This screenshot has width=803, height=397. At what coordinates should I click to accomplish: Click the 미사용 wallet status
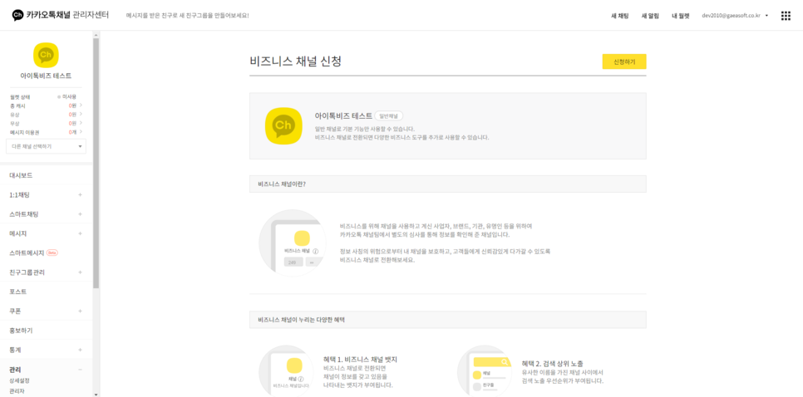67,96
